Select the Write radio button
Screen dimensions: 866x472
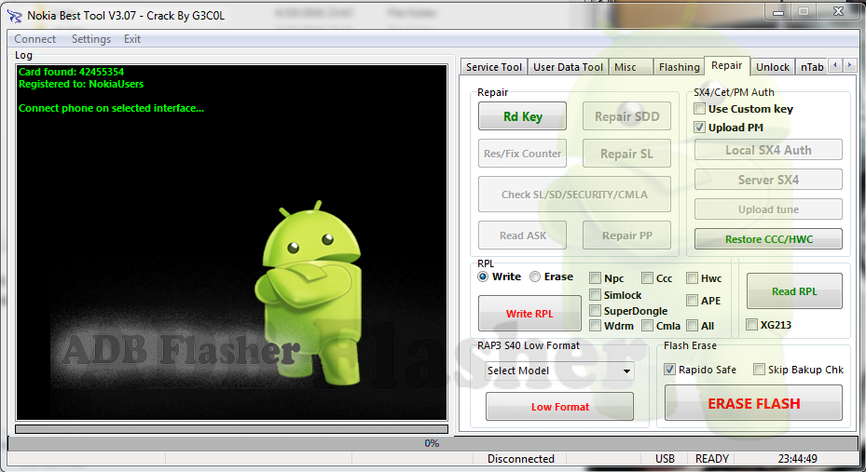click(483, 276)
